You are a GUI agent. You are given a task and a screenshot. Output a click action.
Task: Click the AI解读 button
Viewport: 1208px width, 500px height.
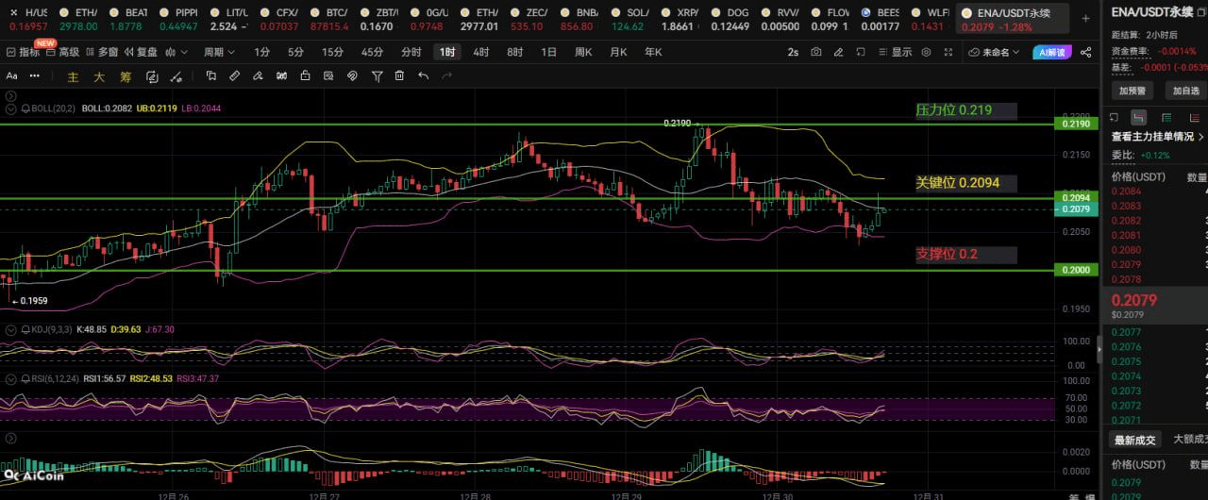click(x=1051, y=53)
